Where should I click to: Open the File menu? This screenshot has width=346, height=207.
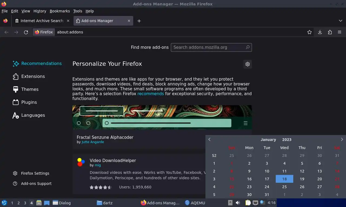click(5, 11)
